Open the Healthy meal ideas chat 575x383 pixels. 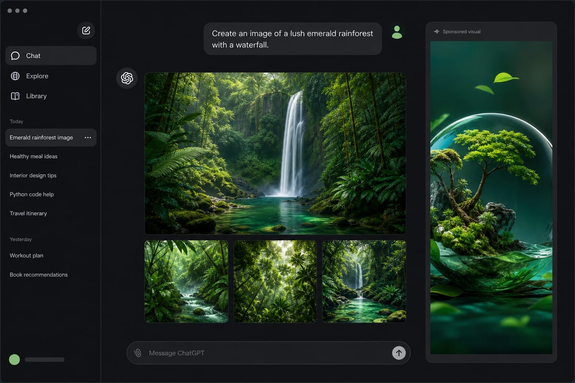tap(34, 157)
